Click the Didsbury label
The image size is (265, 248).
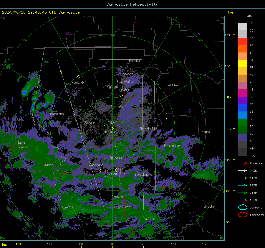(x=111, y=132)
